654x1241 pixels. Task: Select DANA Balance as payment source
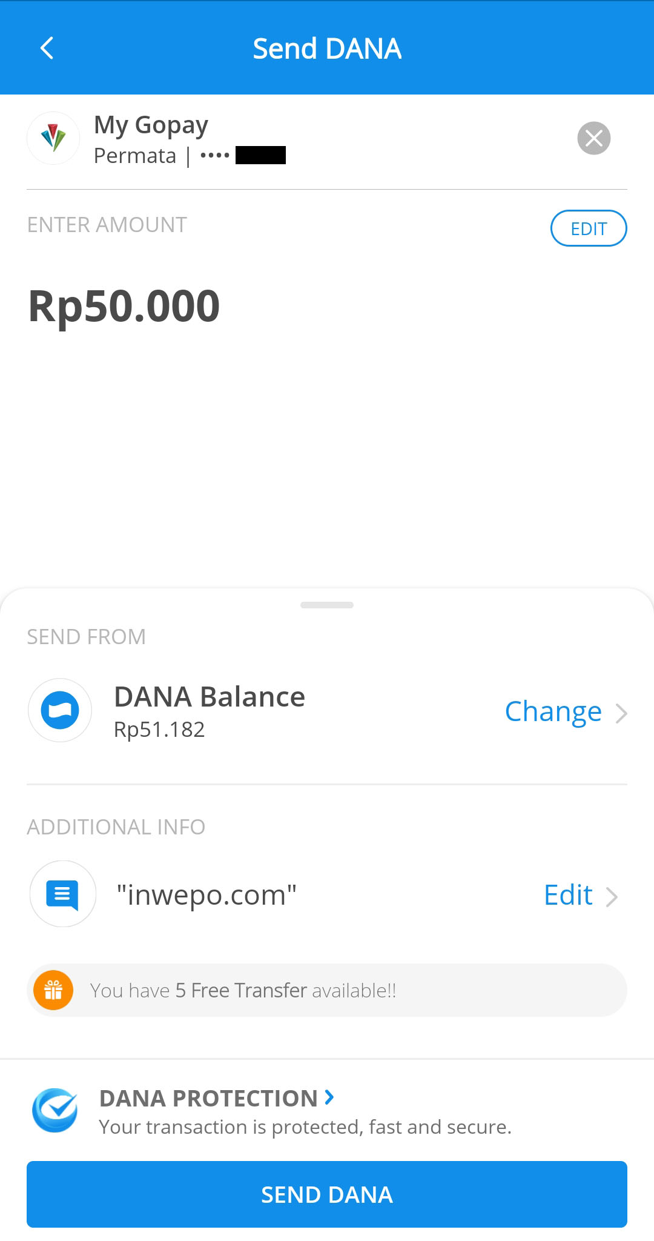[210, 710]
